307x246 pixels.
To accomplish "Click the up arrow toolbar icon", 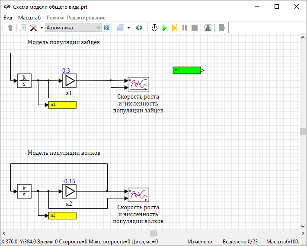I will [x=10, y=28].
